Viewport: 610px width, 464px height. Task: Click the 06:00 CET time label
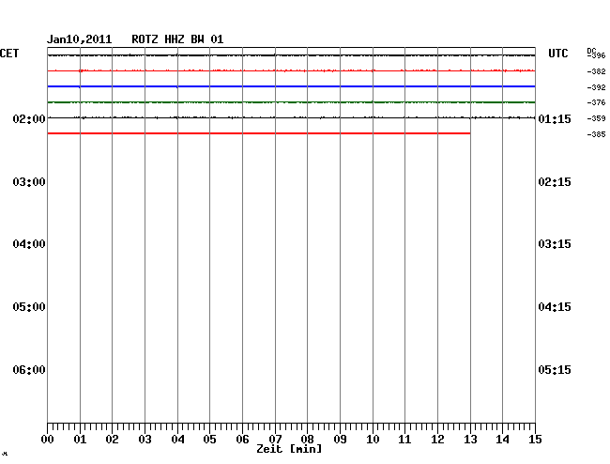[x=29, y=369]
